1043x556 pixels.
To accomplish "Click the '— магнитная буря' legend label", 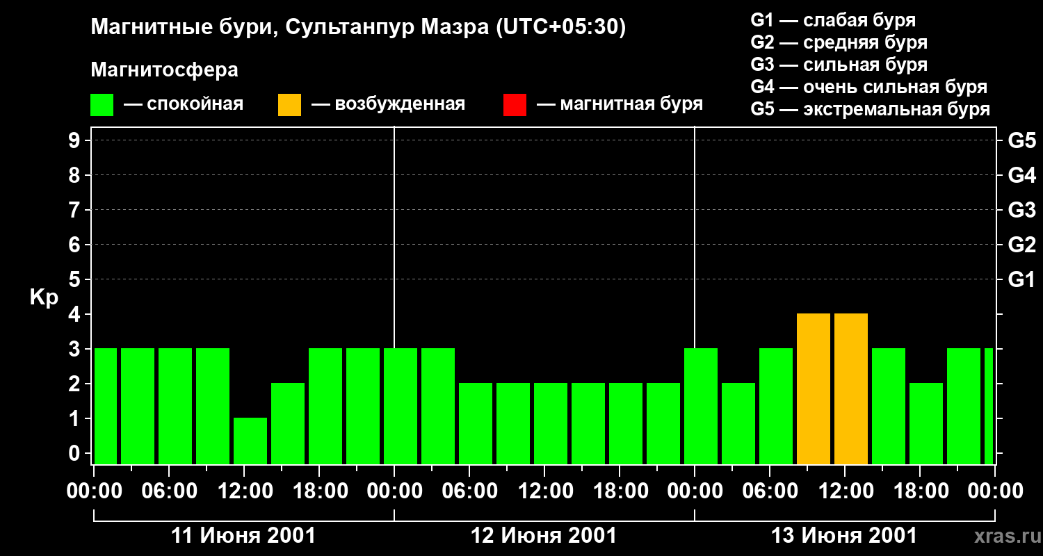I will point(620,104).
